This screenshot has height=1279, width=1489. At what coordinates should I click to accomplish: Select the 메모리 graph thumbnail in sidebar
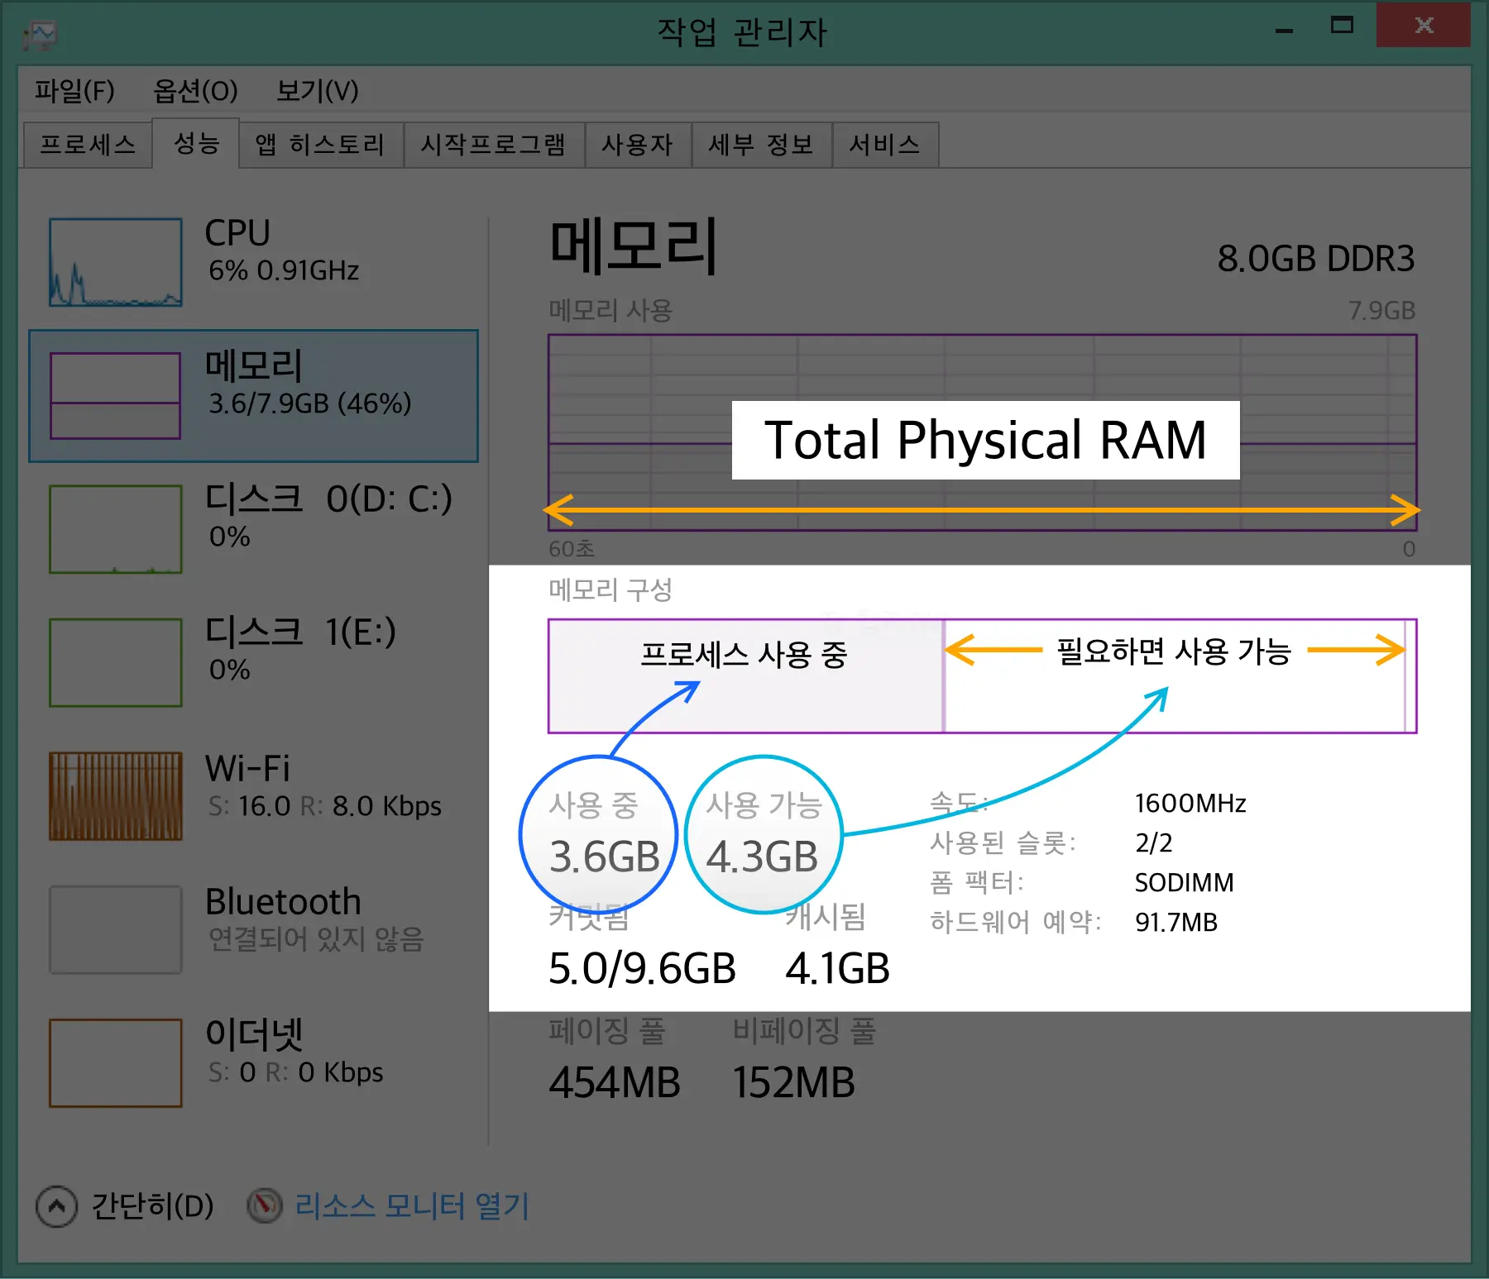pyautogui.click(x=115, y=395)
